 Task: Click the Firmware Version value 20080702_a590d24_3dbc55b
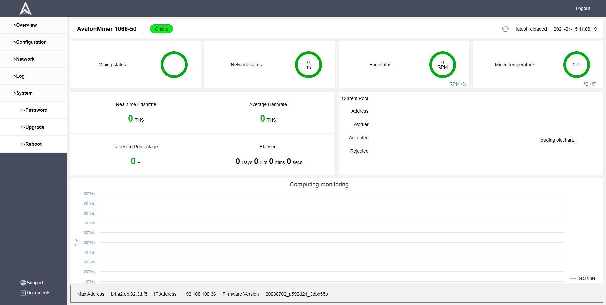[x=296, y=294]
